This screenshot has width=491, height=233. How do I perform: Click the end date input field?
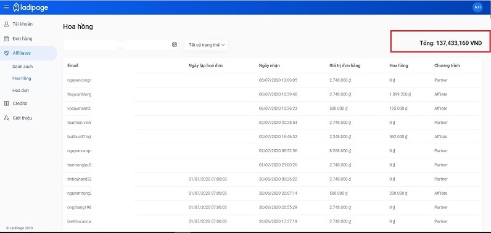coord(151,45)
